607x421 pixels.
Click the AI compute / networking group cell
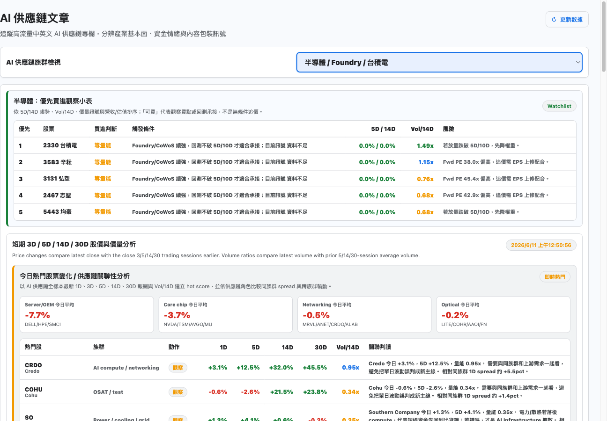(126, 368)
